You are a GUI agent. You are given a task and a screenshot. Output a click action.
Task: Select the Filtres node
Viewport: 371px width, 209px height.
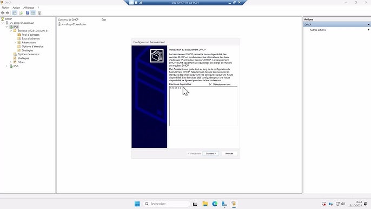pyautogui.click(x=21, y=62)
